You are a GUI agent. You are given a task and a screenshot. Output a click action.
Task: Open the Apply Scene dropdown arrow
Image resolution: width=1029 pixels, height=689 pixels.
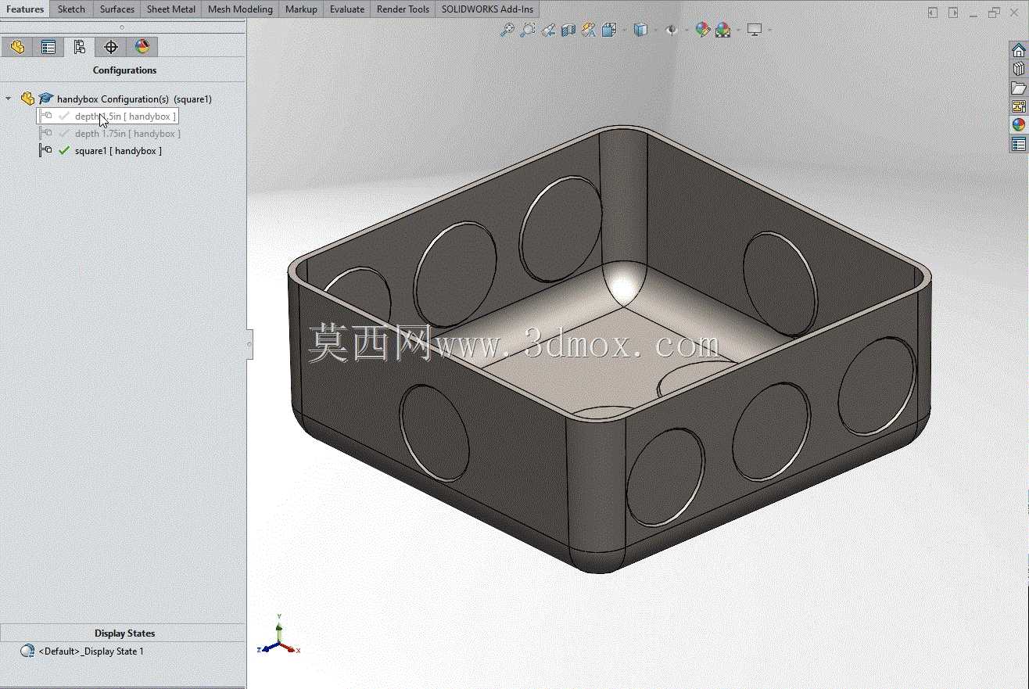coord(737,31)
